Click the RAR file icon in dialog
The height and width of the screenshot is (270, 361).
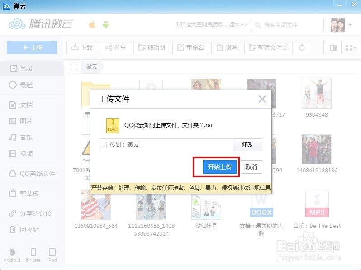tap(113, 126)
